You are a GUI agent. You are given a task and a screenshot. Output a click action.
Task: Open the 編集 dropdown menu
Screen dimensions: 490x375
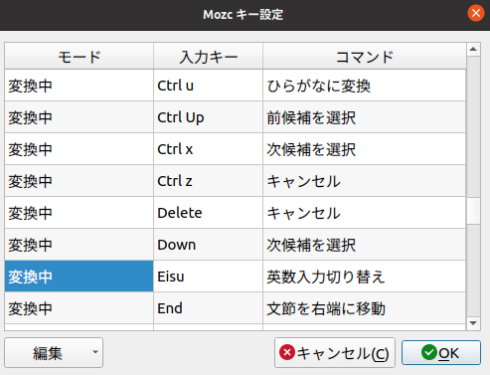click(x=54, y=352)
